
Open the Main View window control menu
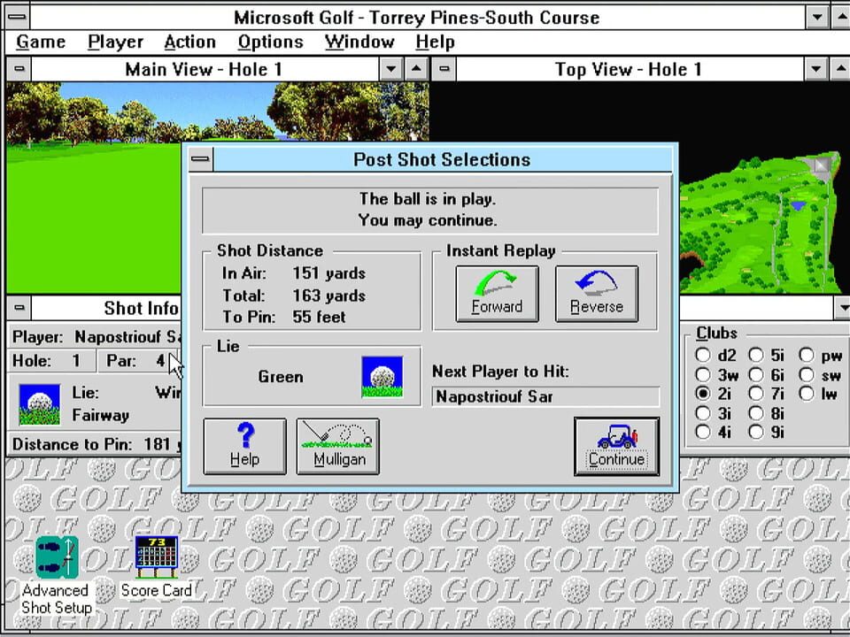(19, 69)
